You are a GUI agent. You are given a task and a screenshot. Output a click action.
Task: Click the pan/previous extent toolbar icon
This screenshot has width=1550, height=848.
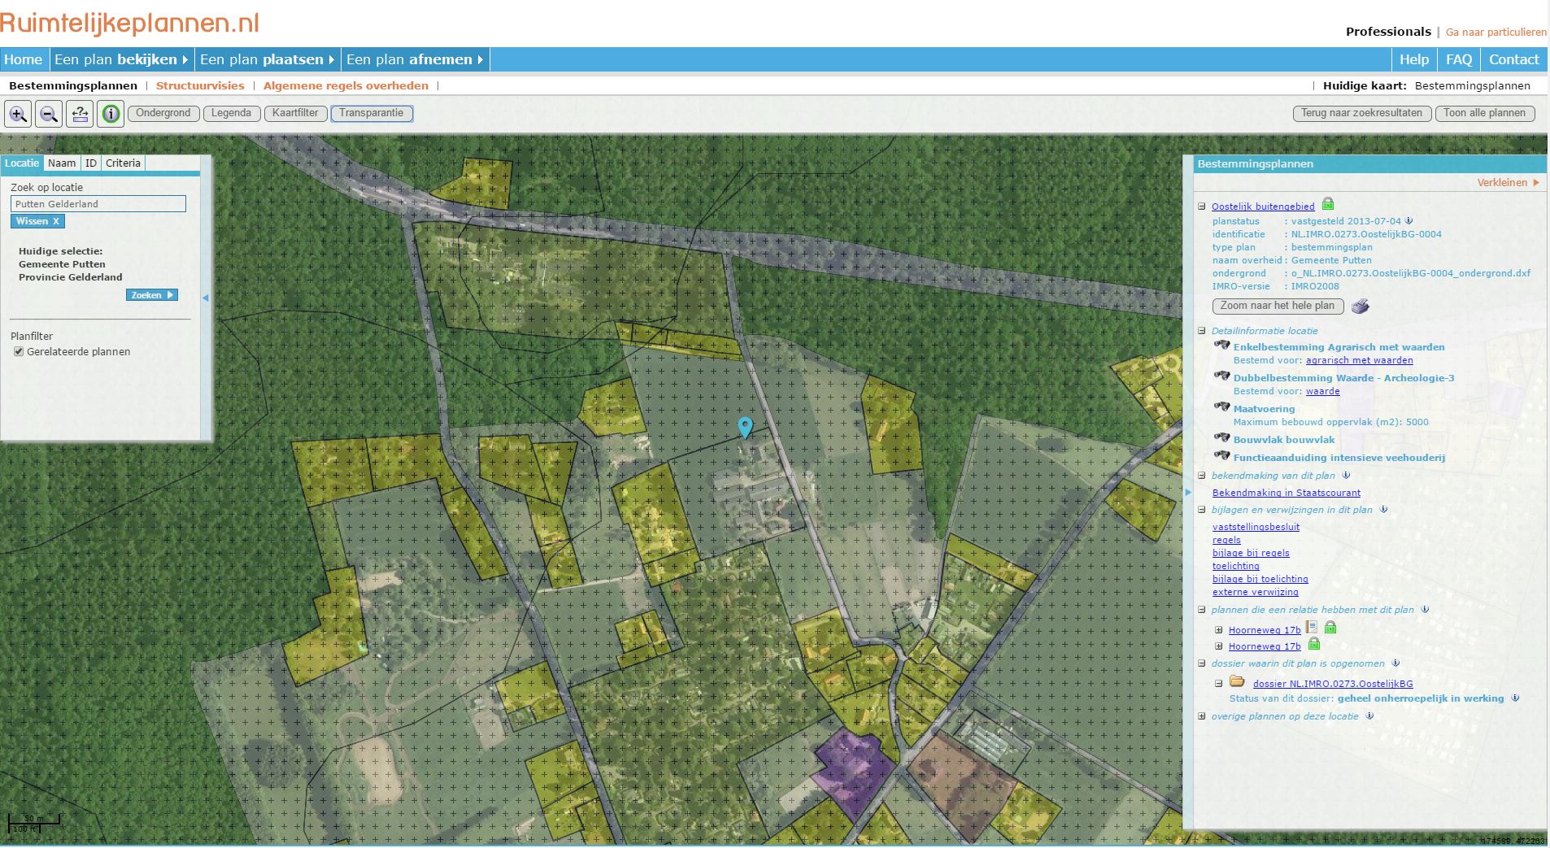pyautogui.click(x=80, y=114)
